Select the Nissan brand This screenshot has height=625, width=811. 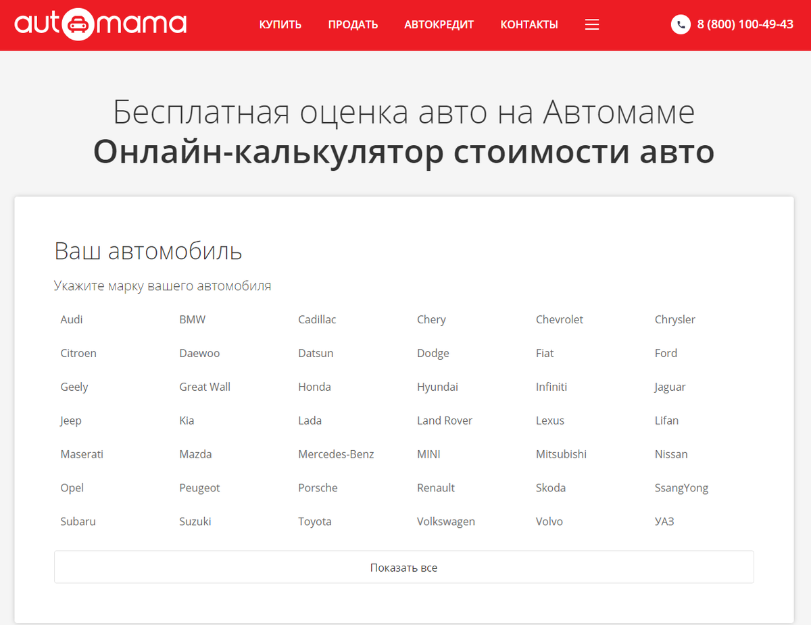(671, 454)
